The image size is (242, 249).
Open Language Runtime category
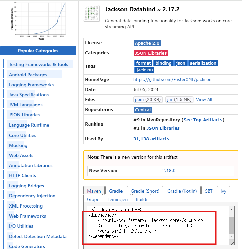pos(29,125)
